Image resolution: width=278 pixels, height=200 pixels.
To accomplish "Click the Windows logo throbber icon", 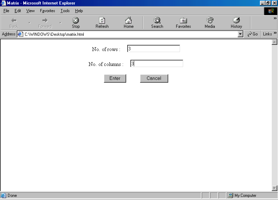I will (x=271, y=11).
